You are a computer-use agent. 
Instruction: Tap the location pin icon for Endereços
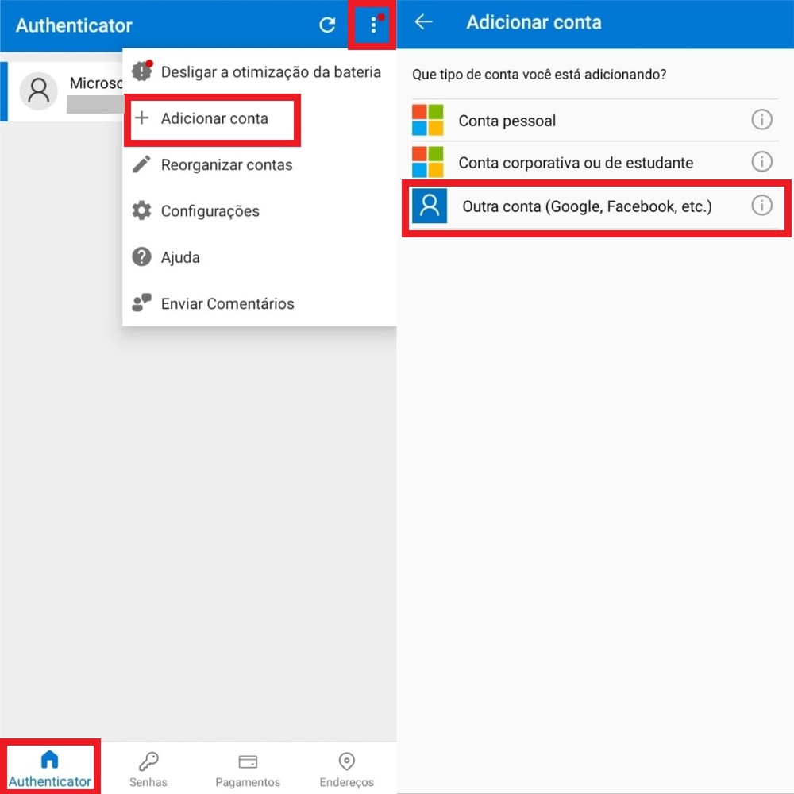[346, 761]
